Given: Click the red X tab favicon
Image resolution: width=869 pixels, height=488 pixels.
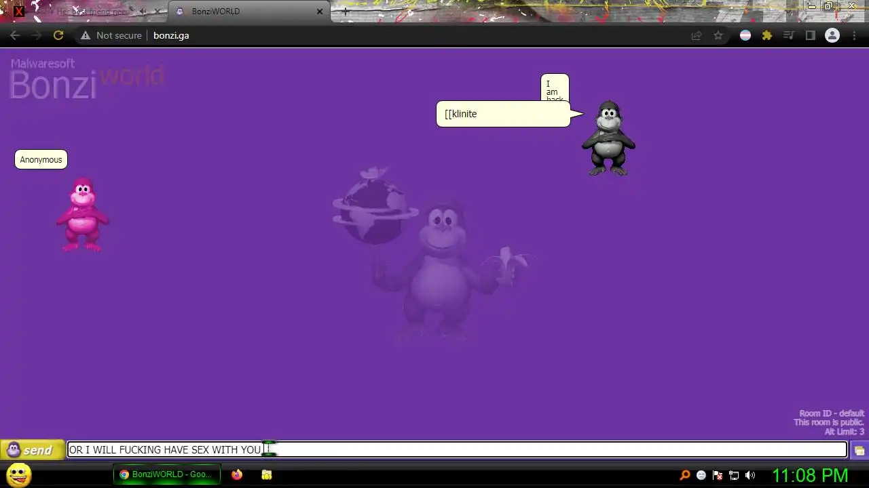Looking at the screenshot, I should click(19, 12).
